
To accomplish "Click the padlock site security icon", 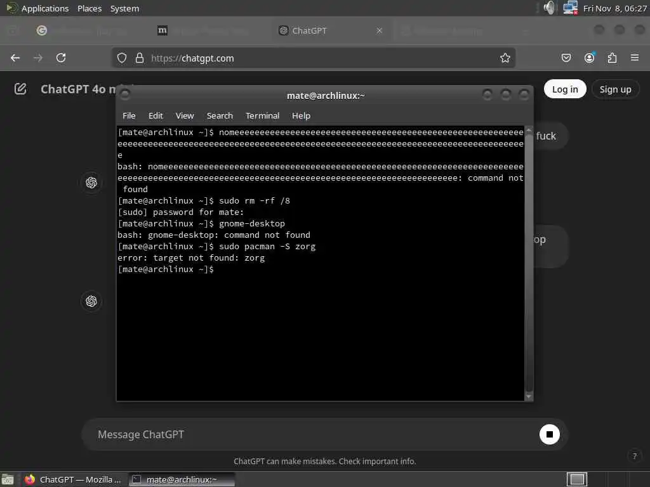I will 140,58.
